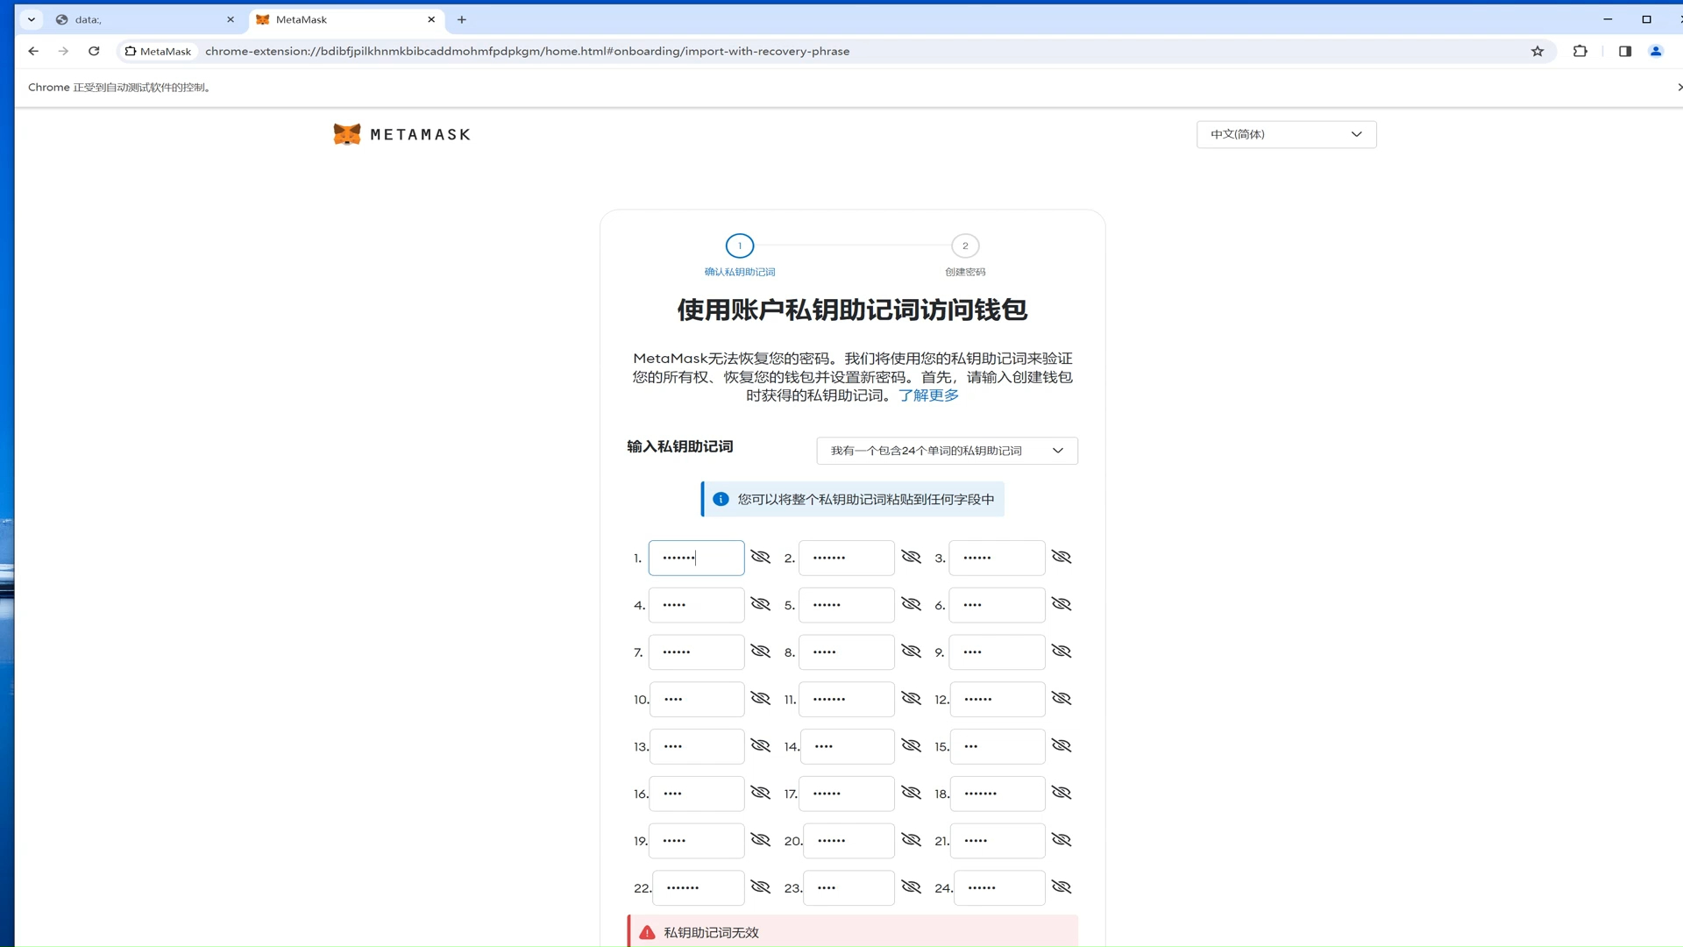
Task: Reveal word 19 of phrase
Action: point(760,840)
